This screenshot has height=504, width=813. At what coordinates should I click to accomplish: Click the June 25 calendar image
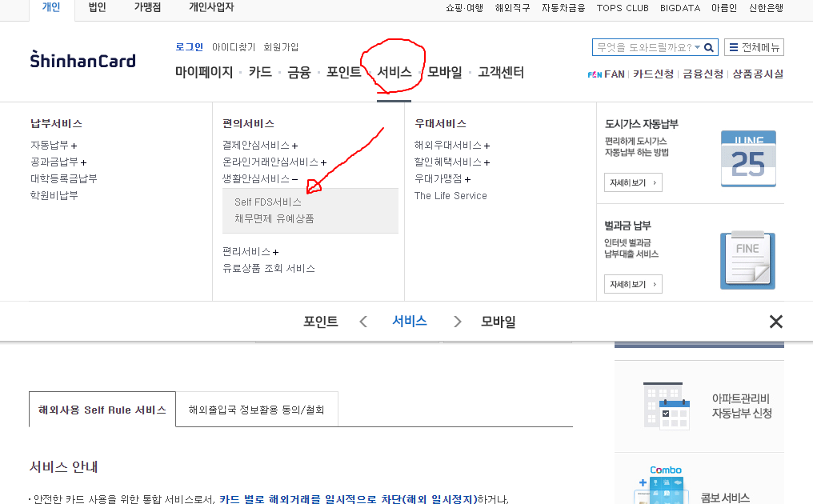pyautogui.click(x=748, y=158)
